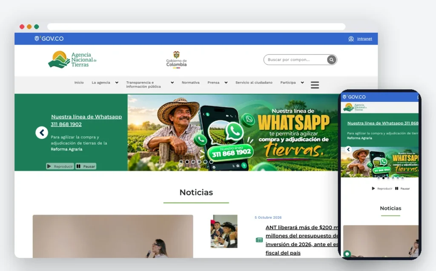Click the phone carousel previous arrow
The width and height of the screenshot is (436, 271).
tap(348, 149)
